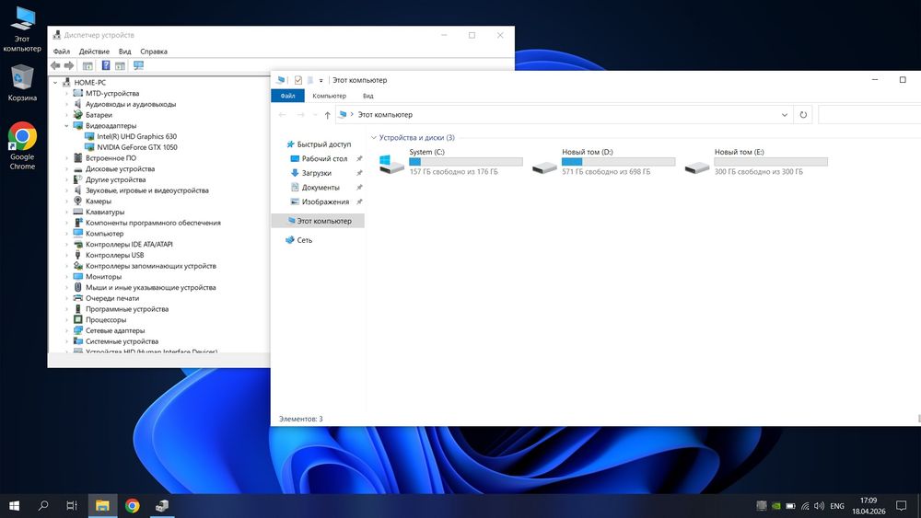The height and width of the screenshot is (518, 921).
Task: Click the help icon in Device Manager toolbar
Action: click(x=106, y=66)
